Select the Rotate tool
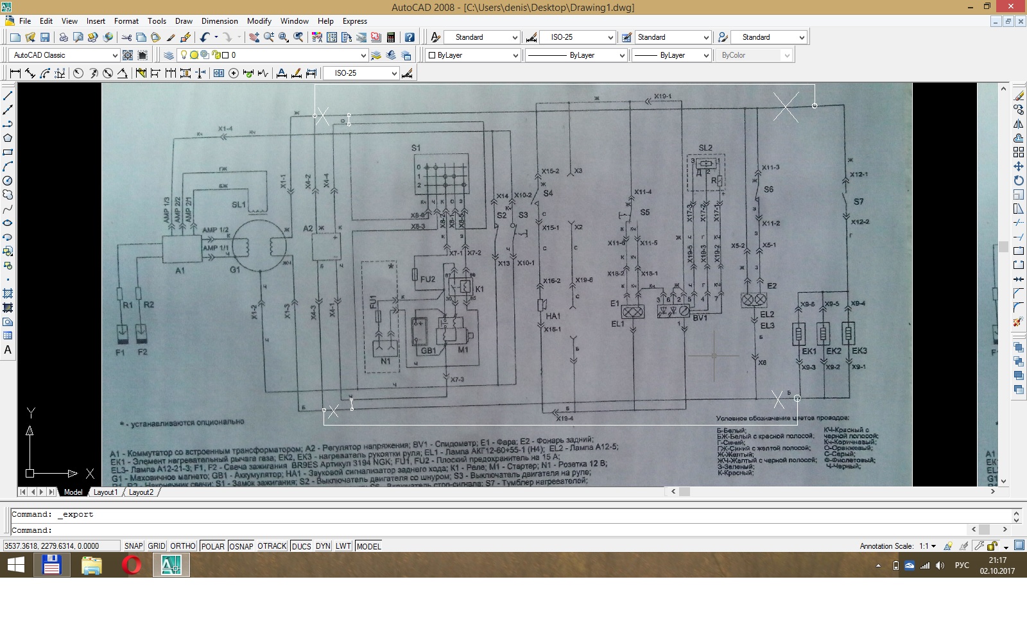1027x629 pixels. point(1019,180)
